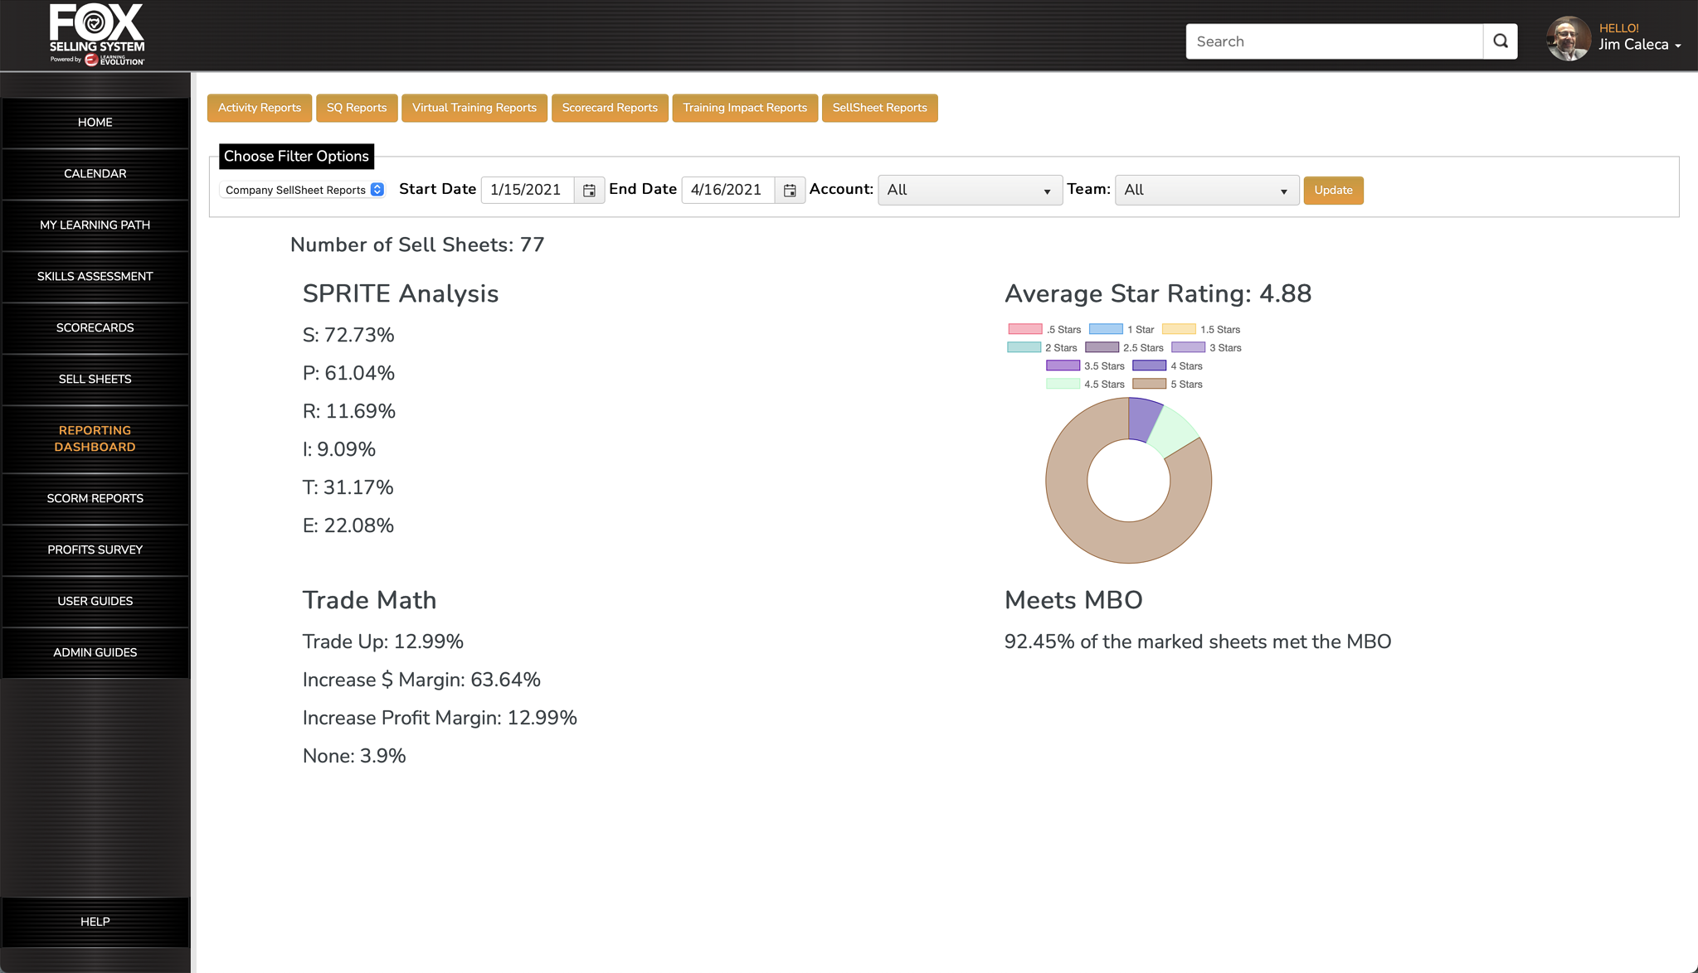The width and height of the screenshot is (1698, 973).
Task: Toggle the 4.5 Stars legend entry
Action: tap(1104, 384)
